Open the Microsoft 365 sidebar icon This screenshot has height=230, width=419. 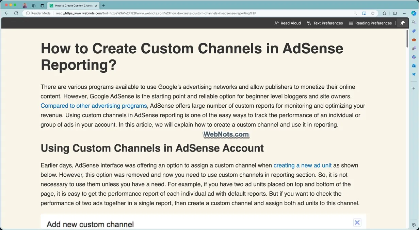pos(414,57)
